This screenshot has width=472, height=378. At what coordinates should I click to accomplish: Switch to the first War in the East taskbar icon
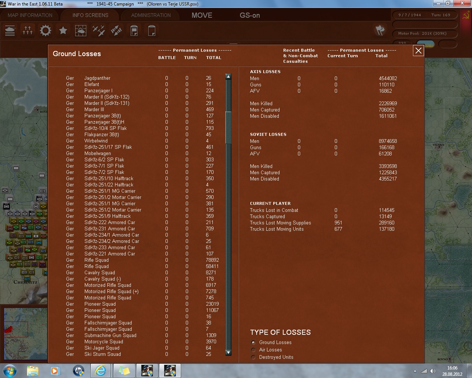147,370
